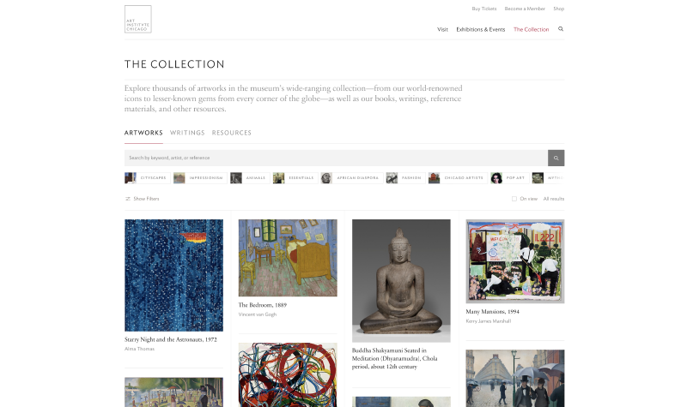
Task: Pick the African Diaspora filter tag
Action: click(x=352, y=178)
